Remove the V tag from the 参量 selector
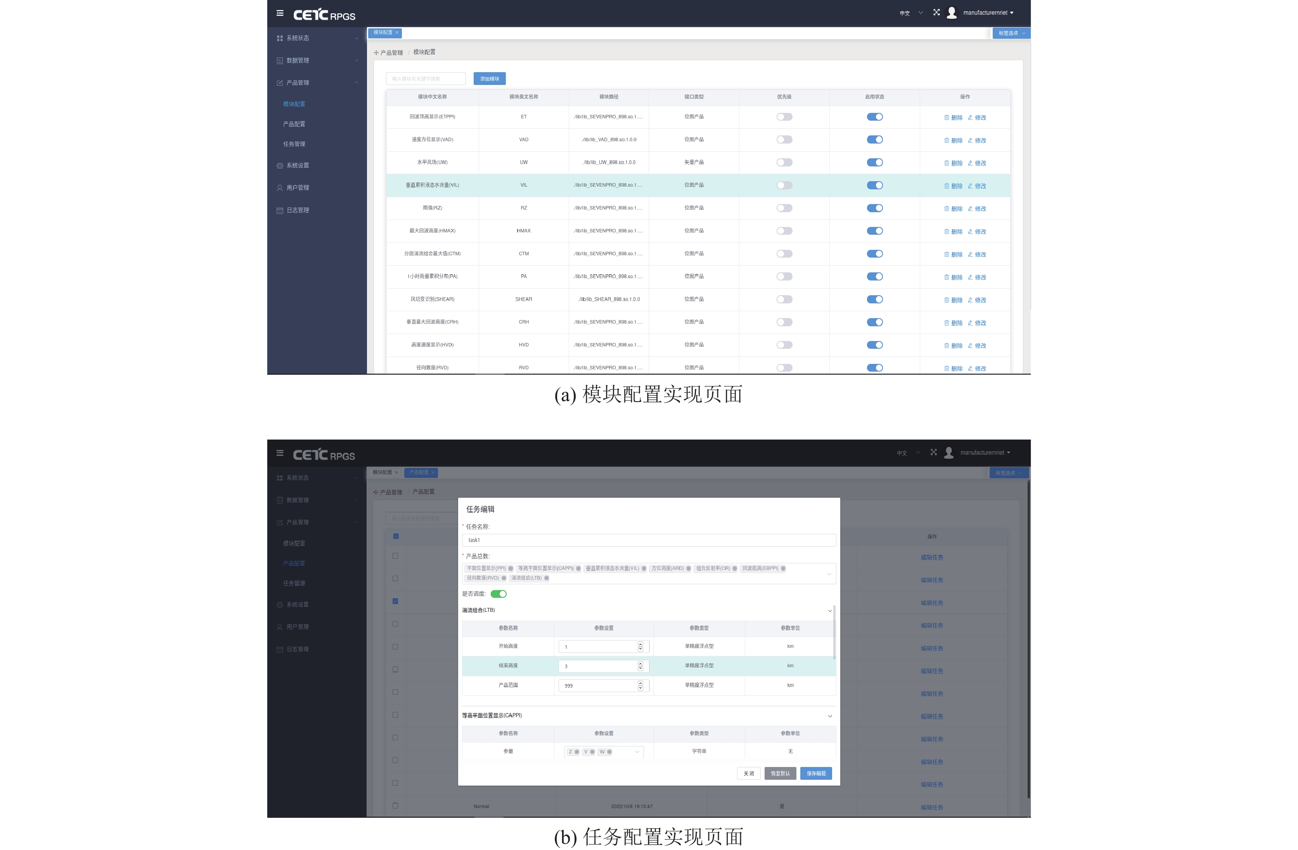The width and height of the screenshot is (1298, 850). (x=592, y=752)
